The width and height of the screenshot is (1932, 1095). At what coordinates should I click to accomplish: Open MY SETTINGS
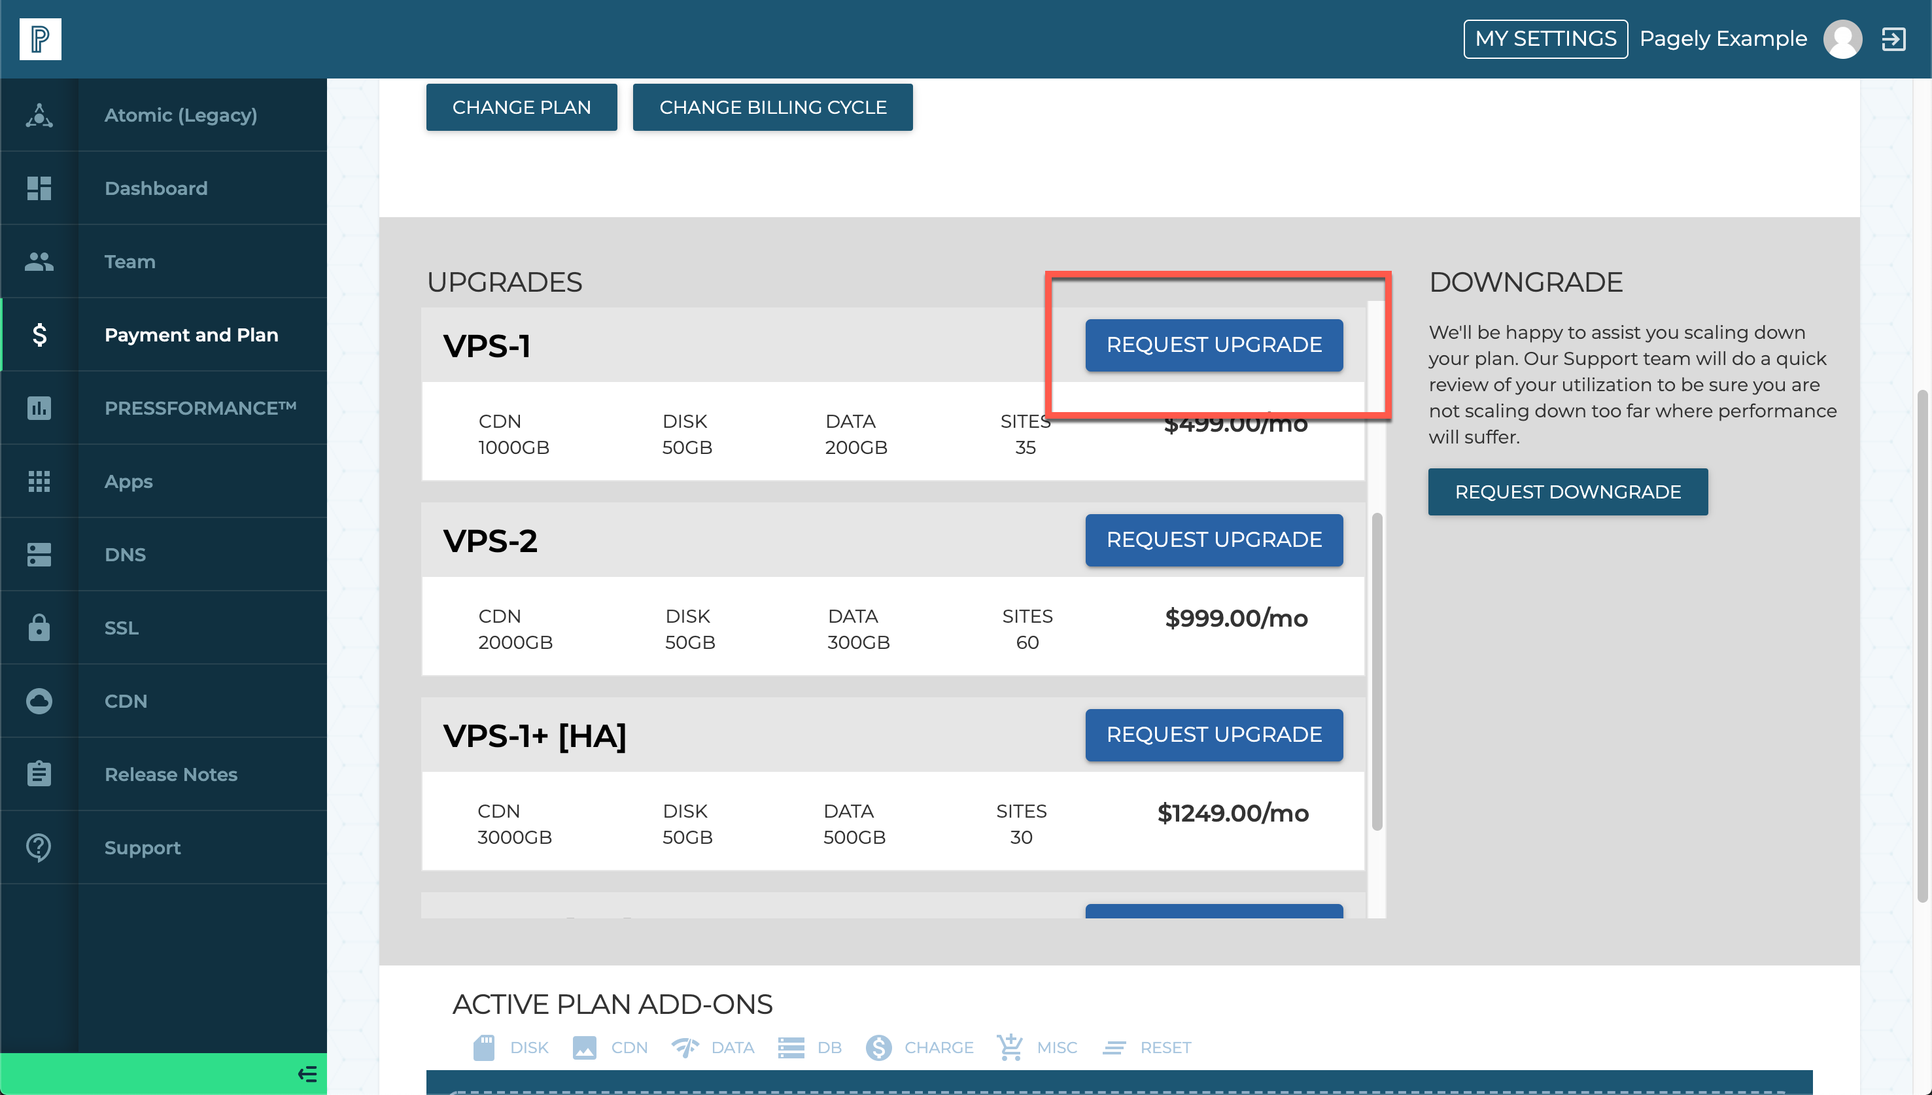pyautogui.click(x=1545, y=39)
